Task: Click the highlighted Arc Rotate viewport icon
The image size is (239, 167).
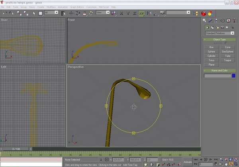Action: pos(231,164)
